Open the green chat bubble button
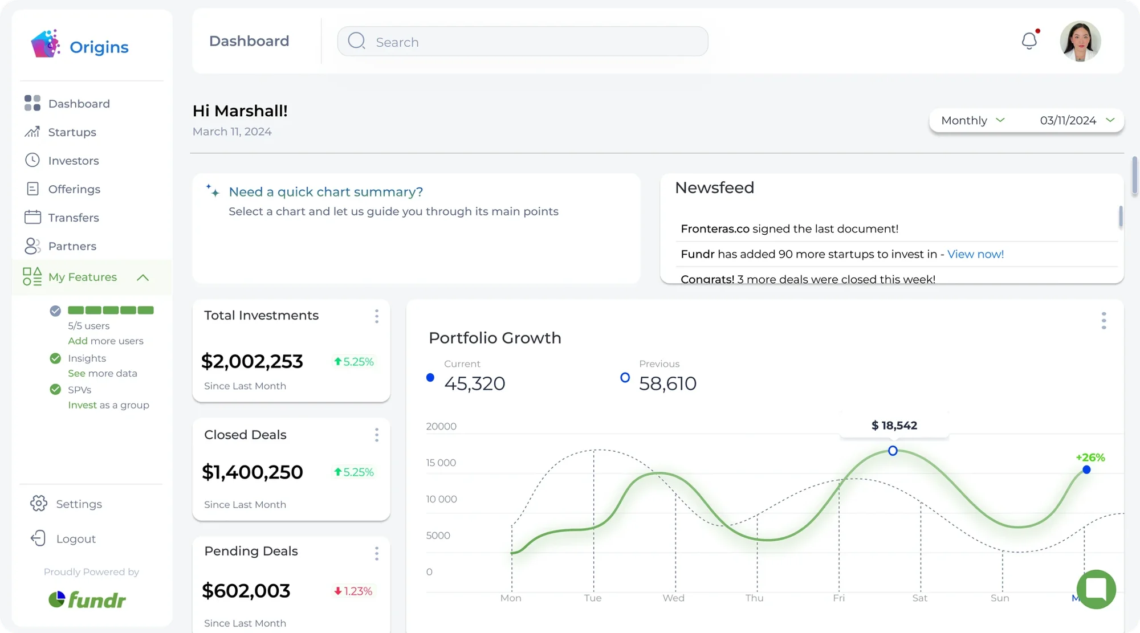 (x=1096, y=589)
